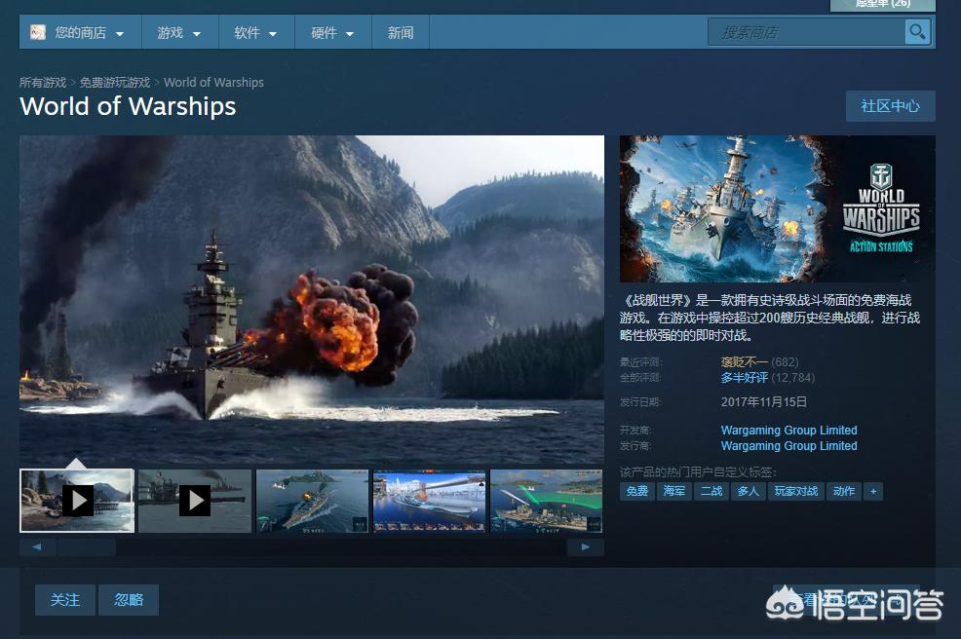
Task: Open publisher Wargaming Group Limited link
Action: [788, 446]
